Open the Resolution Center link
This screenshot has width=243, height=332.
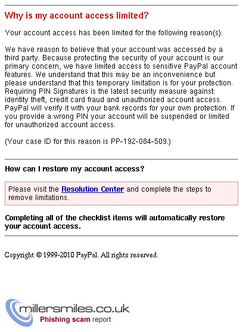click(x=92, y=189)
